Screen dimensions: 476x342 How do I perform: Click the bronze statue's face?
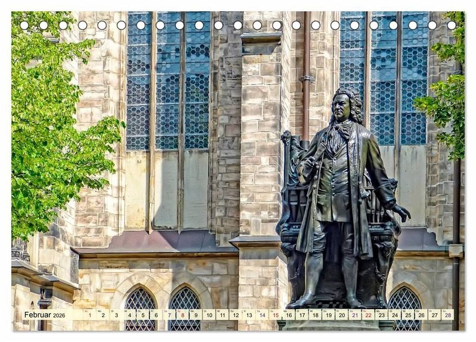pyautogui.click(x=342, y=108)
